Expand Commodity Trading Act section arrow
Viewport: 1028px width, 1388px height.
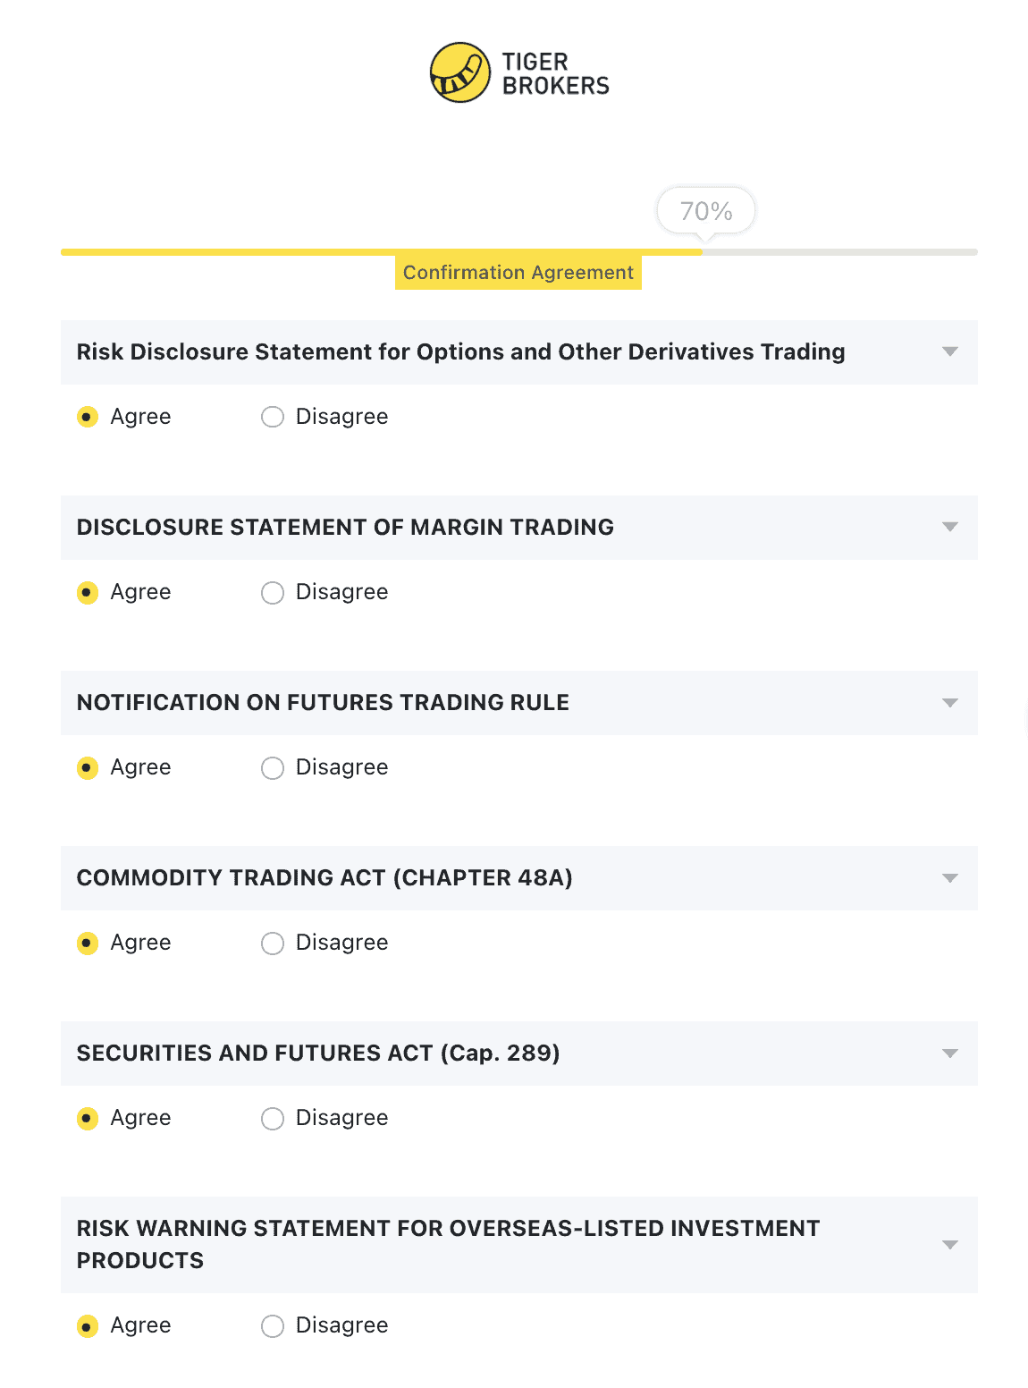click(x=950, y=877)
